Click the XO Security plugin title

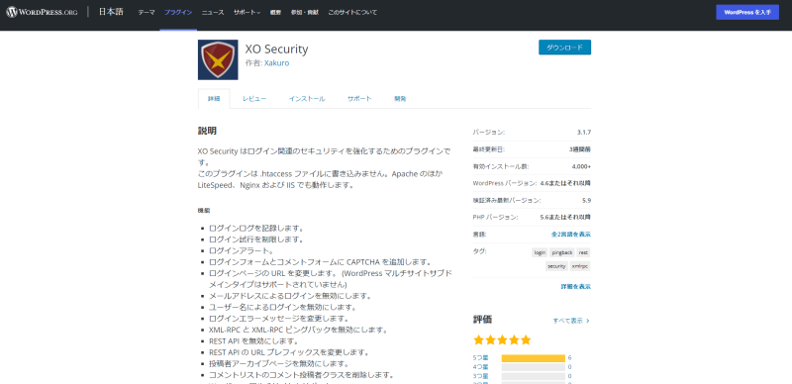pyautogui.click(x=277, y=49)
